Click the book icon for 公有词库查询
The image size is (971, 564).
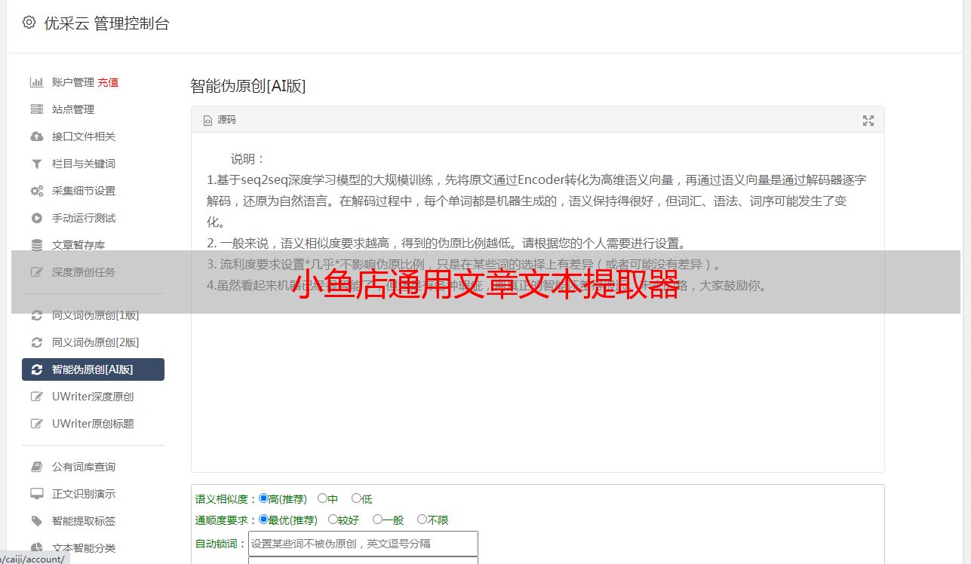(x=36, y=467)
